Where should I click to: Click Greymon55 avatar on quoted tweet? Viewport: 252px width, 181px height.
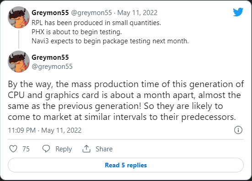click(x=19, y=17)
